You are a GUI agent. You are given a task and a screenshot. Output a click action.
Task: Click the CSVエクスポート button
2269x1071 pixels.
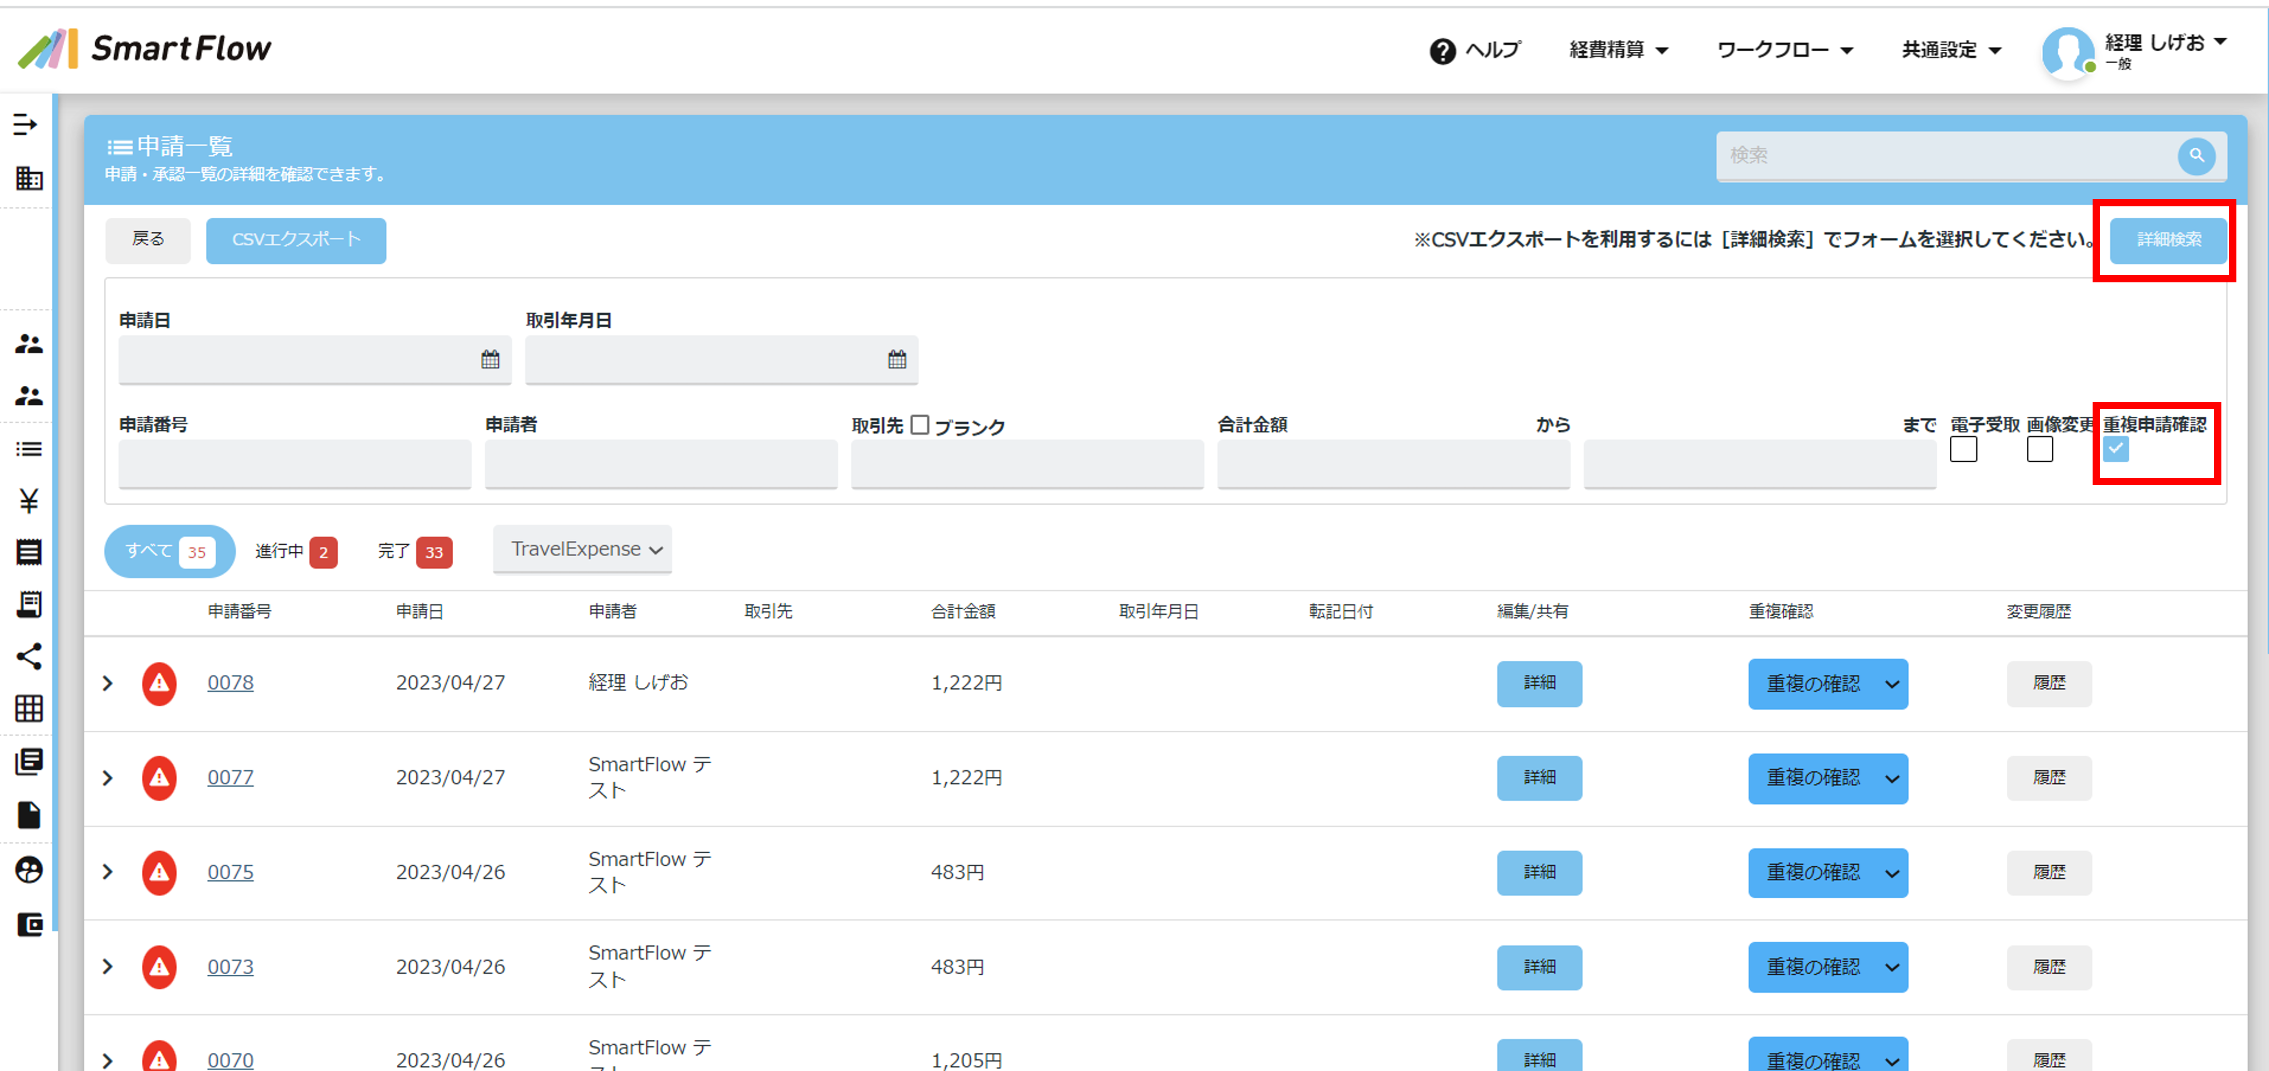[x=296, y=239]
